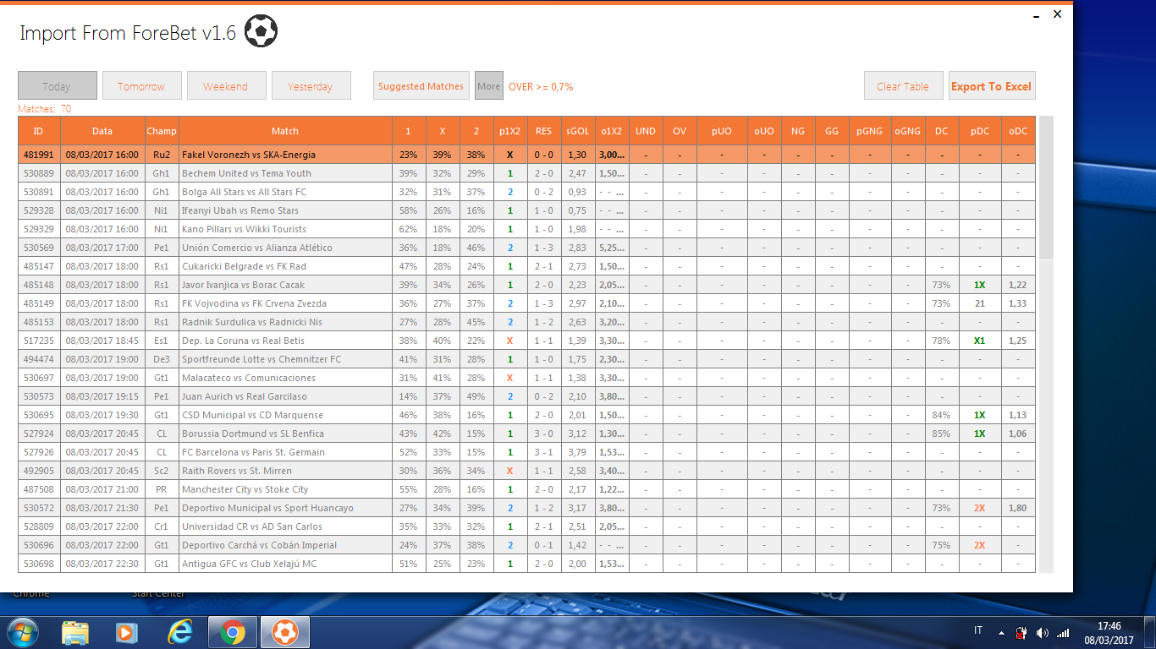Select Bechem United vs Tema Youth
Screen dimensions: 1156x649
tap(526, 173)
